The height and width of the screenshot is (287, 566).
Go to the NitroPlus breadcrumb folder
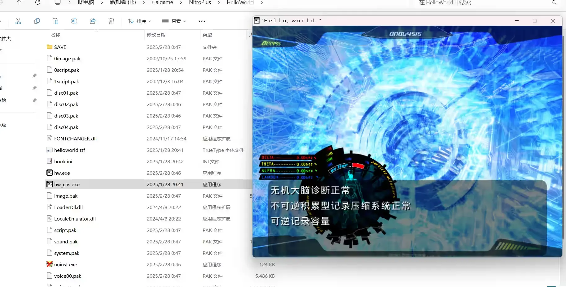pos(200,2)
